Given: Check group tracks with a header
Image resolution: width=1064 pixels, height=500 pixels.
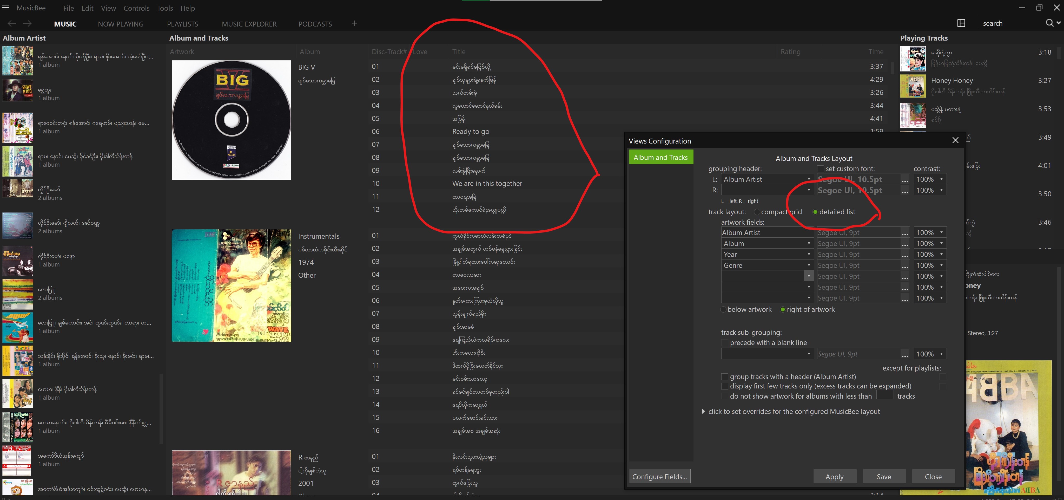Looking at the screenshot, I should tap(724, 376).
